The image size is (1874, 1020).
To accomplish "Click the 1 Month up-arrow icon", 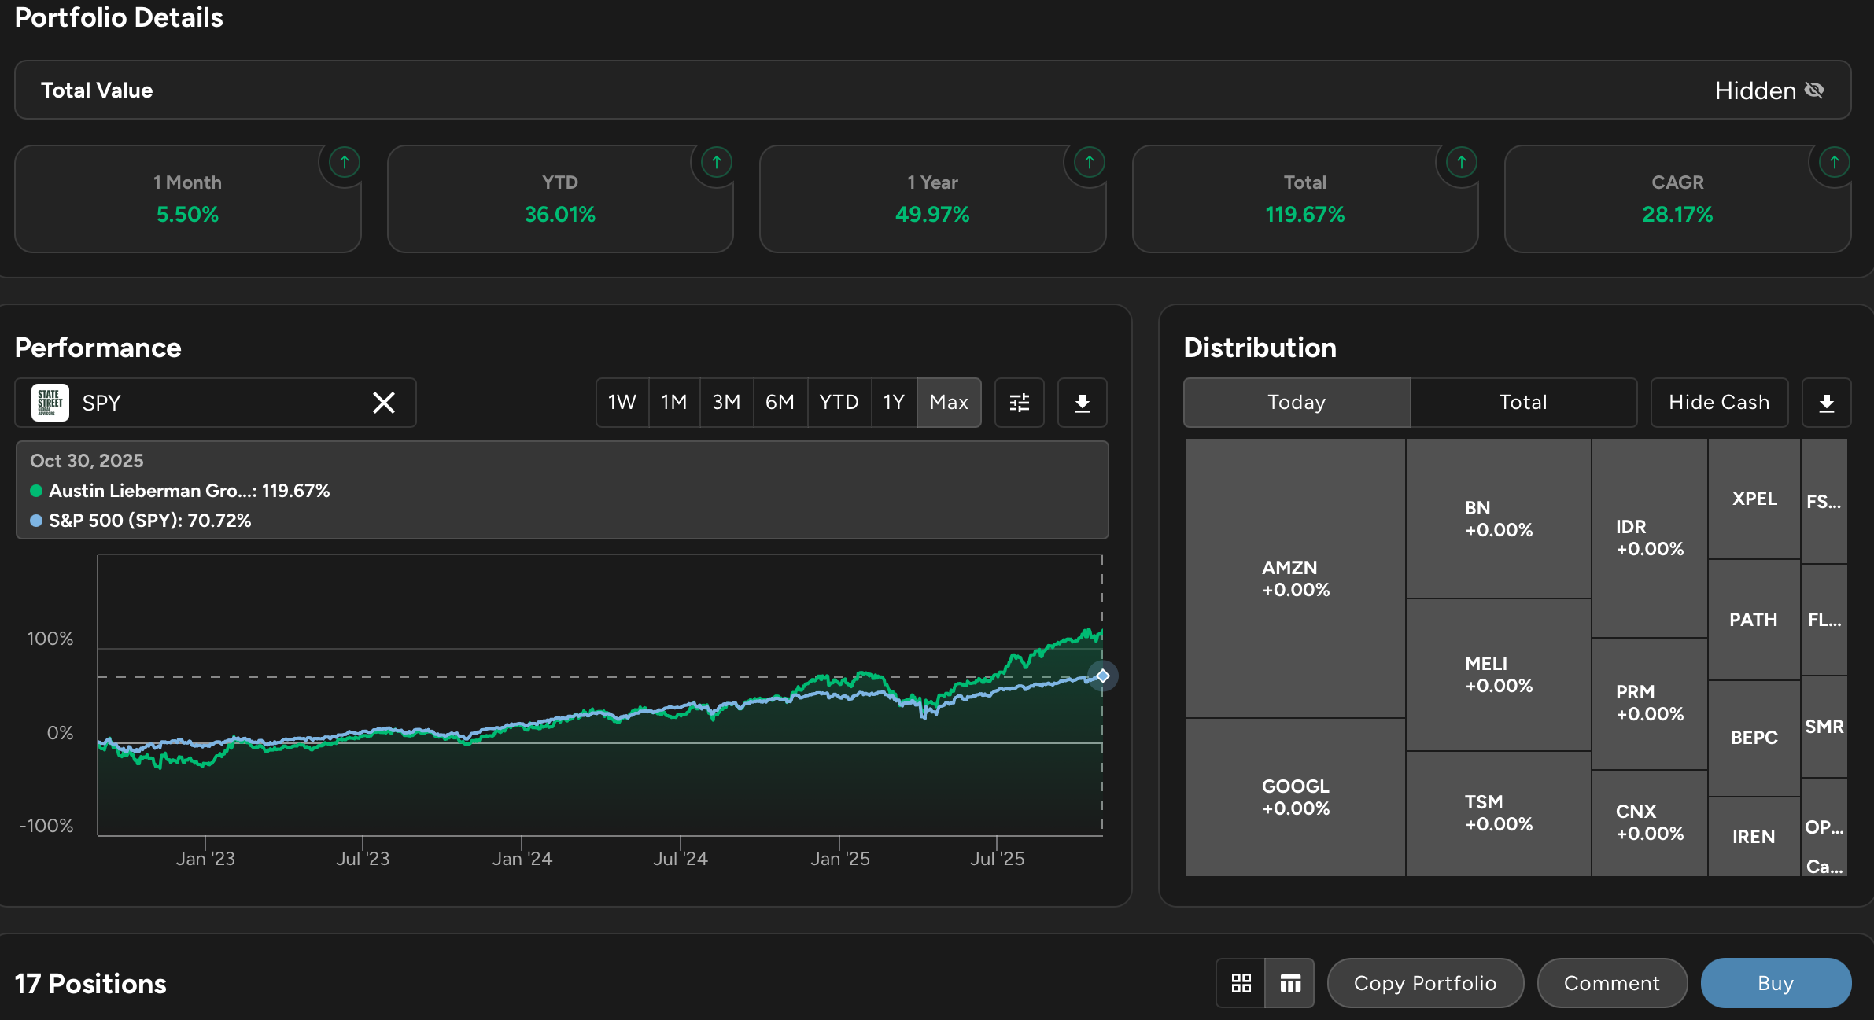I will [345, 163].
